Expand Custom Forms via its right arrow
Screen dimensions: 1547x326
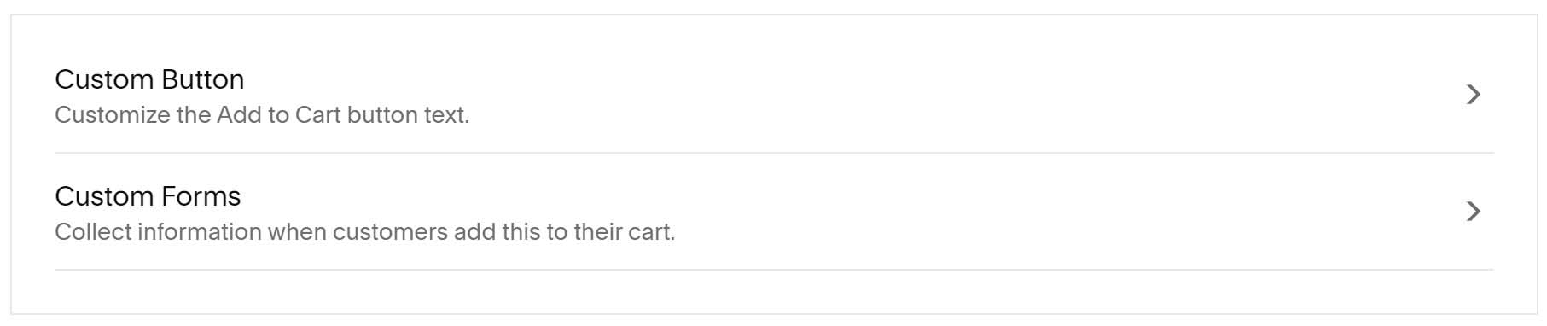[1473, 211]
